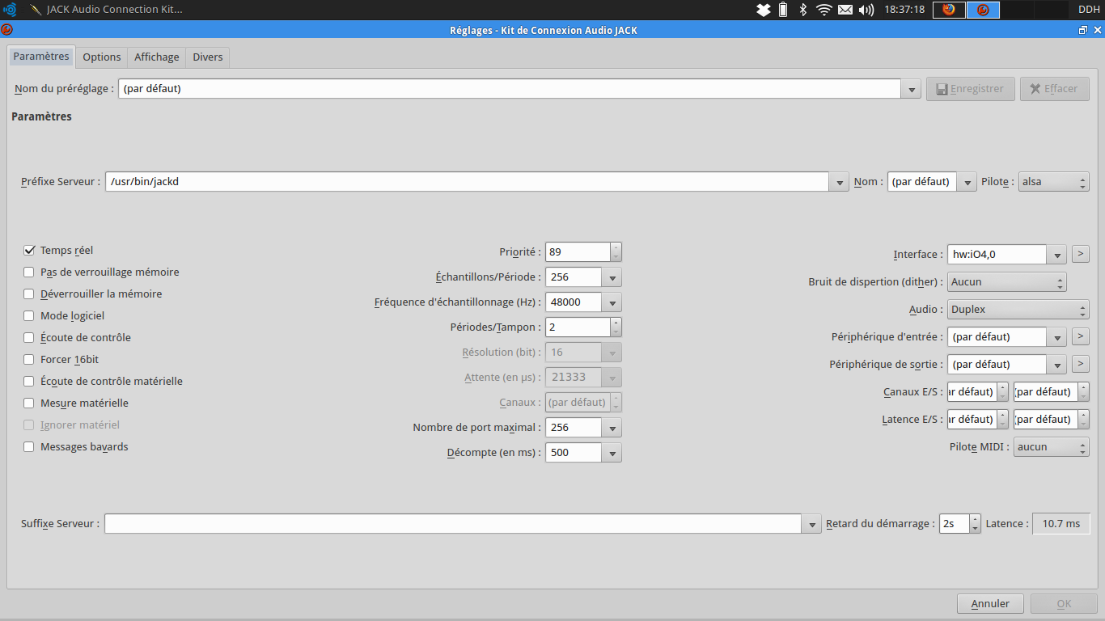This screenshot has width=1105, height=621.
Task: Click the Annuler button
Action: pos(990,603)
